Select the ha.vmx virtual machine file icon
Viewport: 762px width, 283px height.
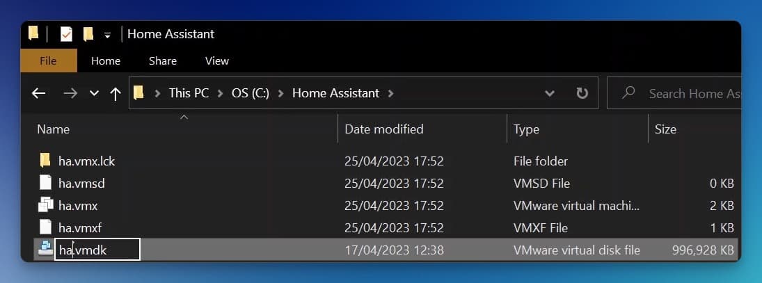point(46,205)
